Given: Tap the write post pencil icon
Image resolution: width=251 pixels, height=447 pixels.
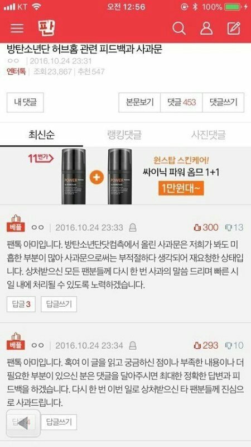Looking at the screenshot, I should 234,28.
